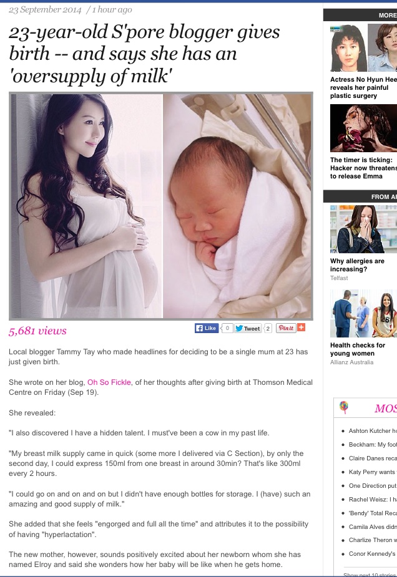Open the No Hyun Hee story thumbnail
This screenshot has width=397, height=577.
(x=363, y=48)
